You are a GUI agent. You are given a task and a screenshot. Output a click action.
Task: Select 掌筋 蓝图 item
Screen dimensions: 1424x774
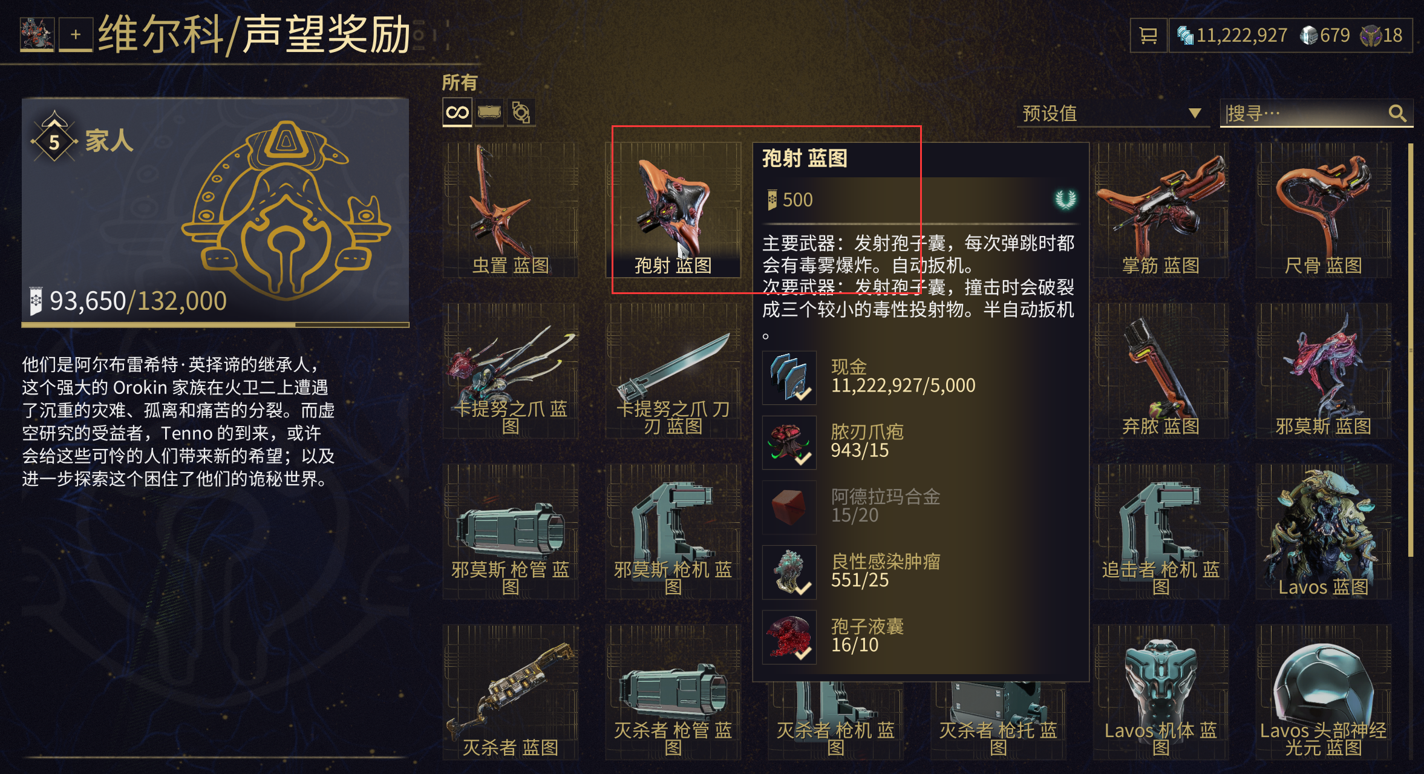click(1160, 210)
